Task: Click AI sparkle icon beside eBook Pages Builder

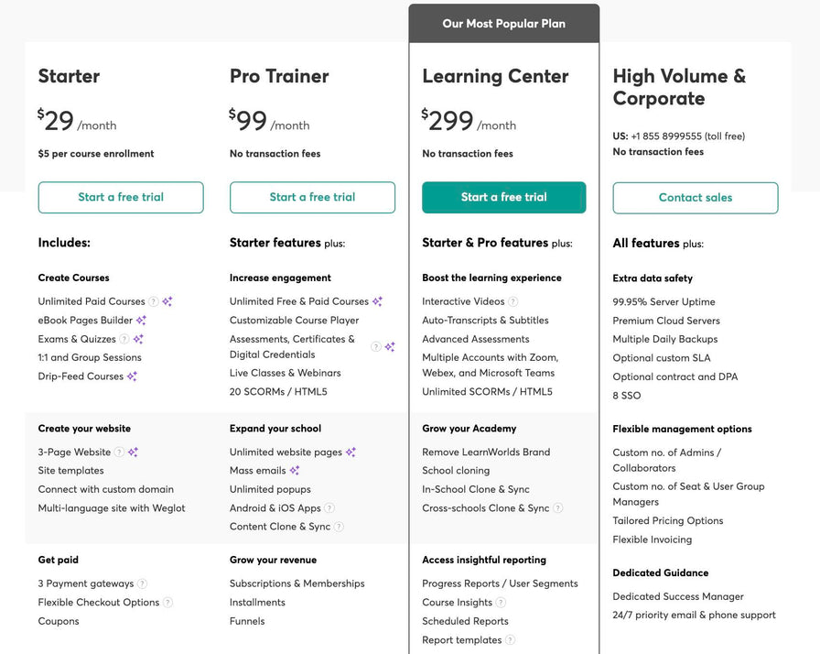Action: (x=141, y=321)
